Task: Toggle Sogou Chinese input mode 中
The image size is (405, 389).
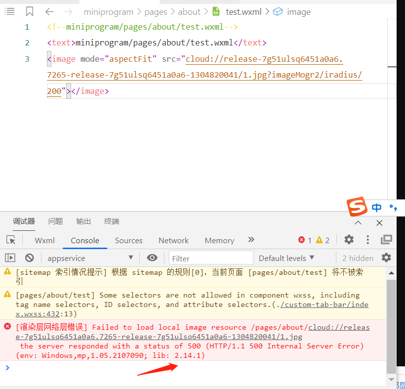Action: pos(376,208)
